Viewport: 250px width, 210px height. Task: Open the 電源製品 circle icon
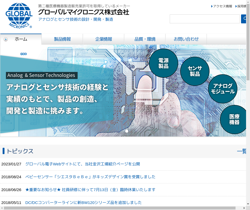tap(163, 63)
